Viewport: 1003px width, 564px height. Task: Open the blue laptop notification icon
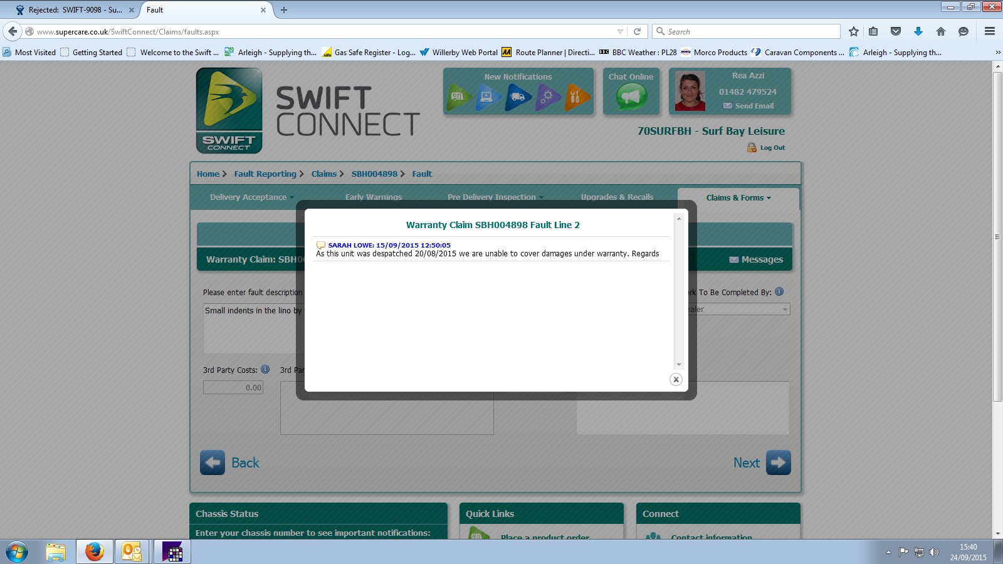[489, 97]
